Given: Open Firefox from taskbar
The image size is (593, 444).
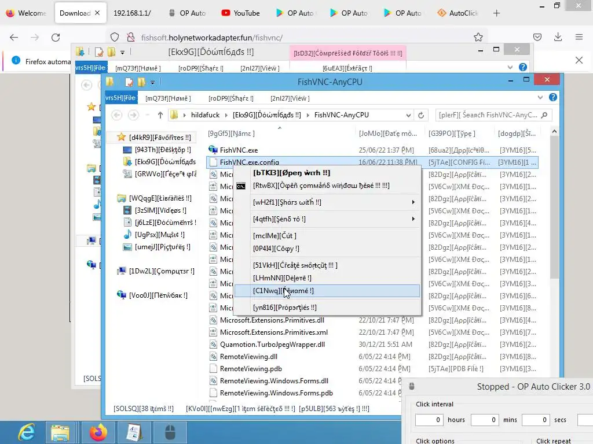Looking at the screenshot, I should [x=98, y=432].
